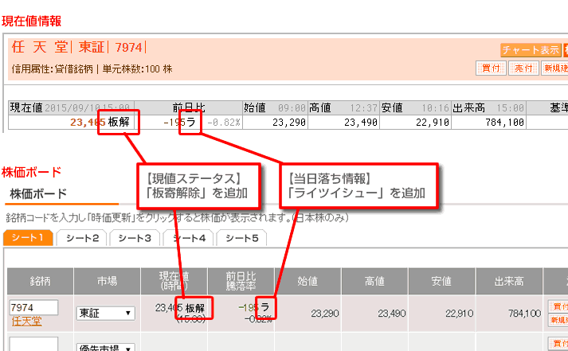The image size is (568, 351).
Task: Select the シート4 tab
Action: (x=188, y=237)
